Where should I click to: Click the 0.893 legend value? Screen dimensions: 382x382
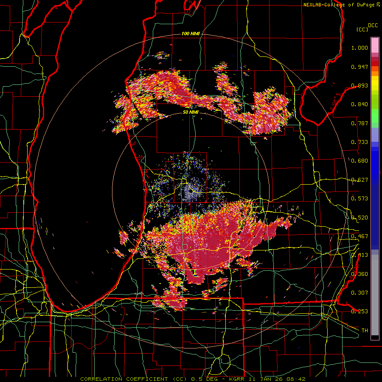(360, 85)
